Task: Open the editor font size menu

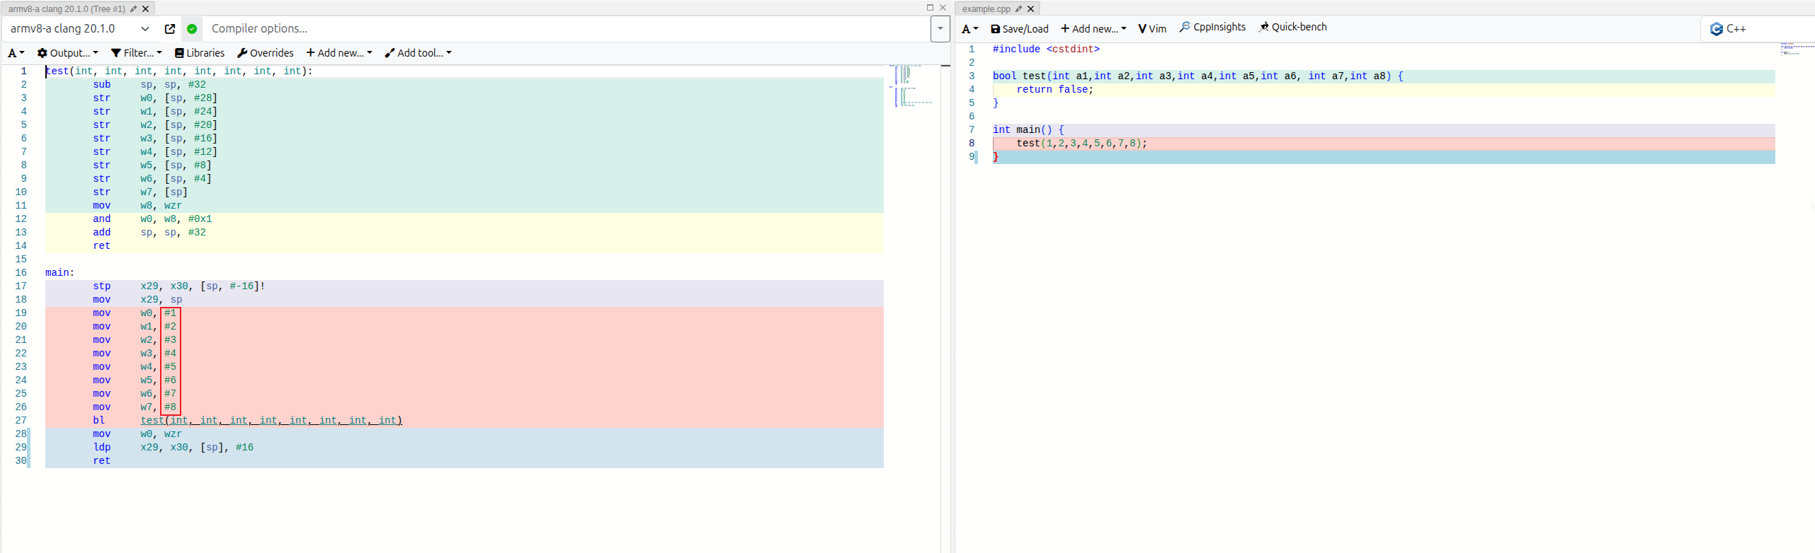Action: pyautogui.click(x=969, y=29)
